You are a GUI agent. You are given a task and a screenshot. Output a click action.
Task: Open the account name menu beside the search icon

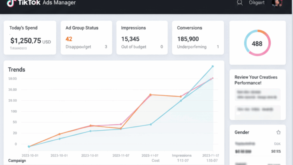coord(257,3)
